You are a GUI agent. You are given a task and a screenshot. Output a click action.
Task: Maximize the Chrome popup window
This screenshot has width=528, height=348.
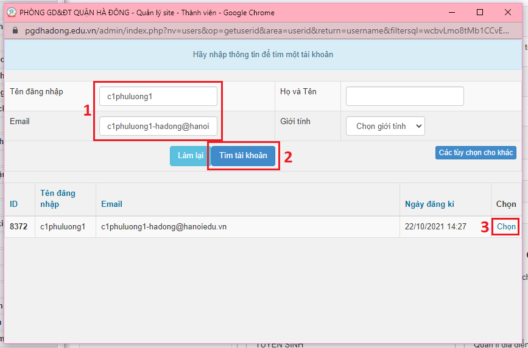point(480,12)
